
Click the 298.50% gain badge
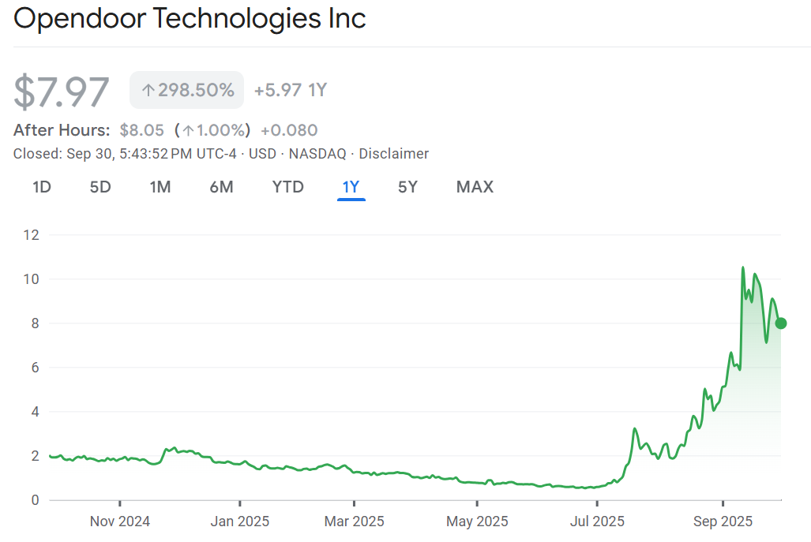point(187,91)
